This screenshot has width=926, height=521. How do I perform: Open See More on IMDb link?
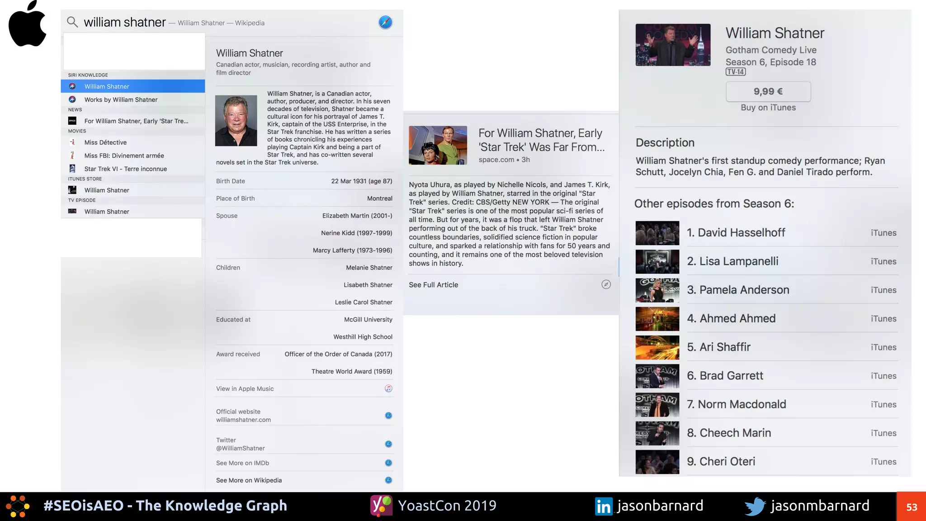coord(242,463)
